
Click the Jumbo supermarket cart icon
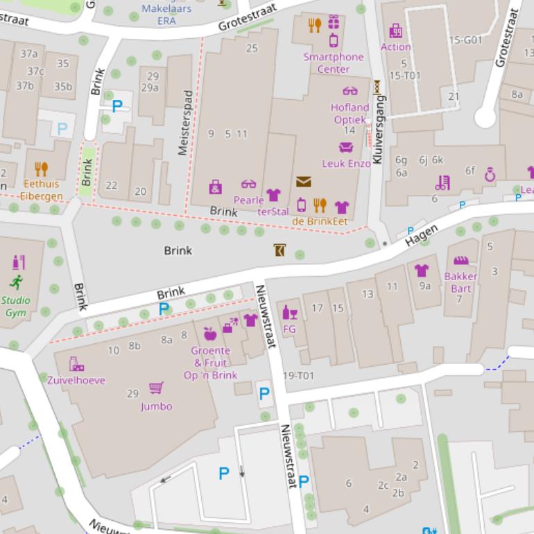pos(156,388)
